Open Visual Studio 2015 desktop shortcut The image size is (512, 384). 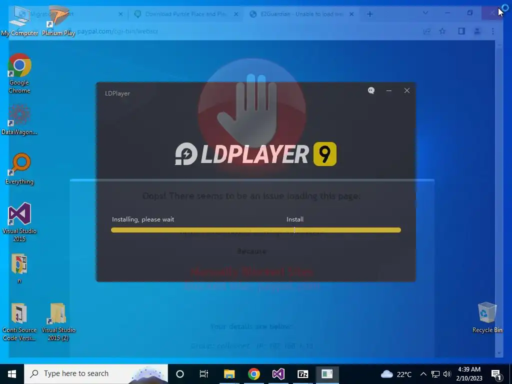(19, 222)
